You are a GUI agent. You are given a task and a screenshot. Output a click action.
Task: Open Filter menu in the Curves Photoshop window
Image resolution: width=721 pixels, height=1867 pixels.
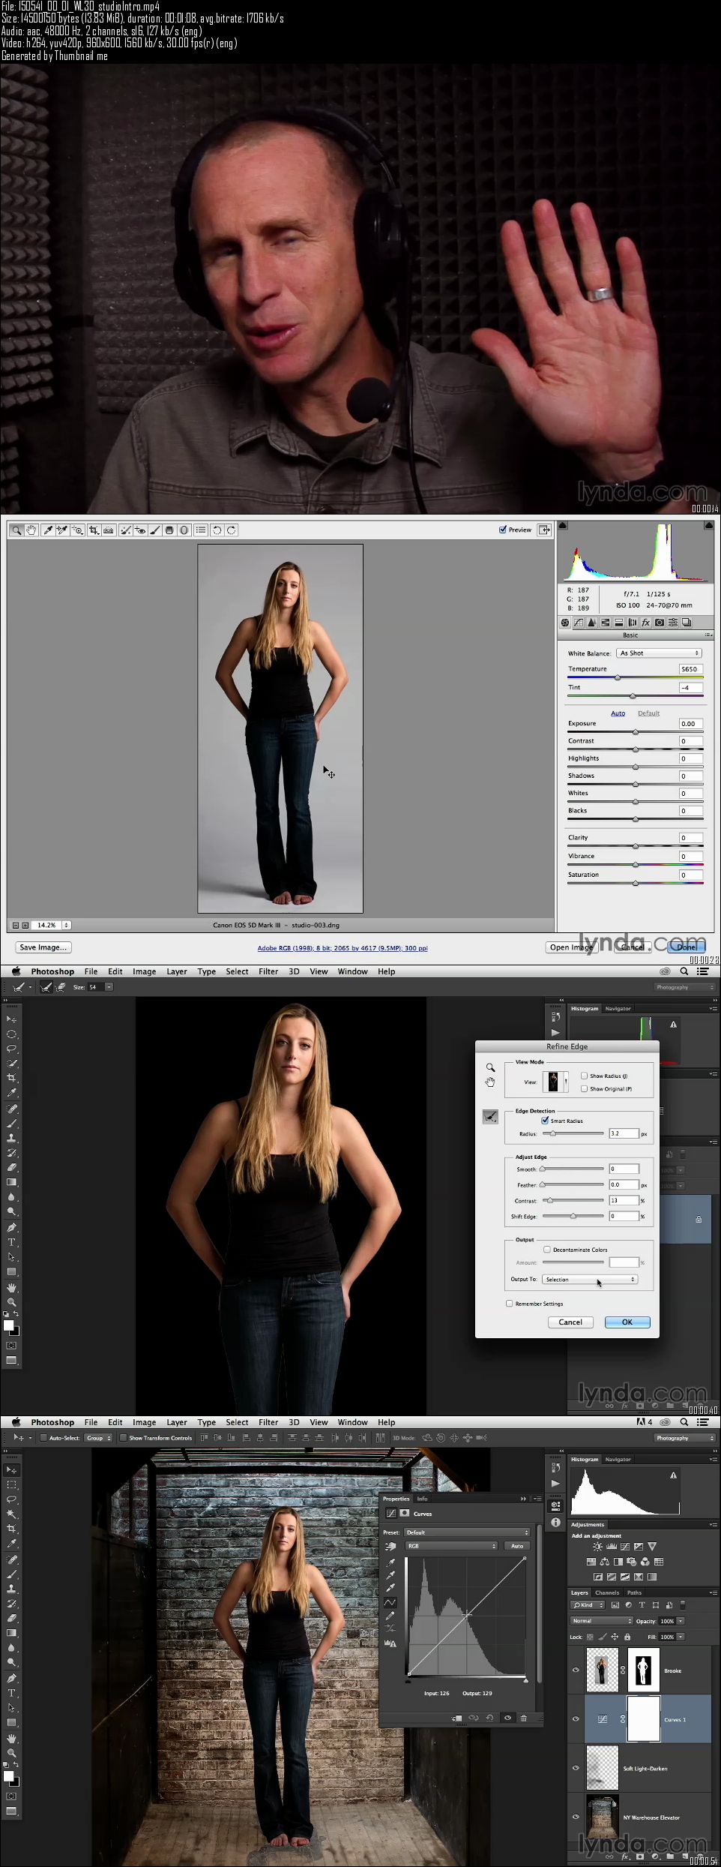click(268, 1422)
